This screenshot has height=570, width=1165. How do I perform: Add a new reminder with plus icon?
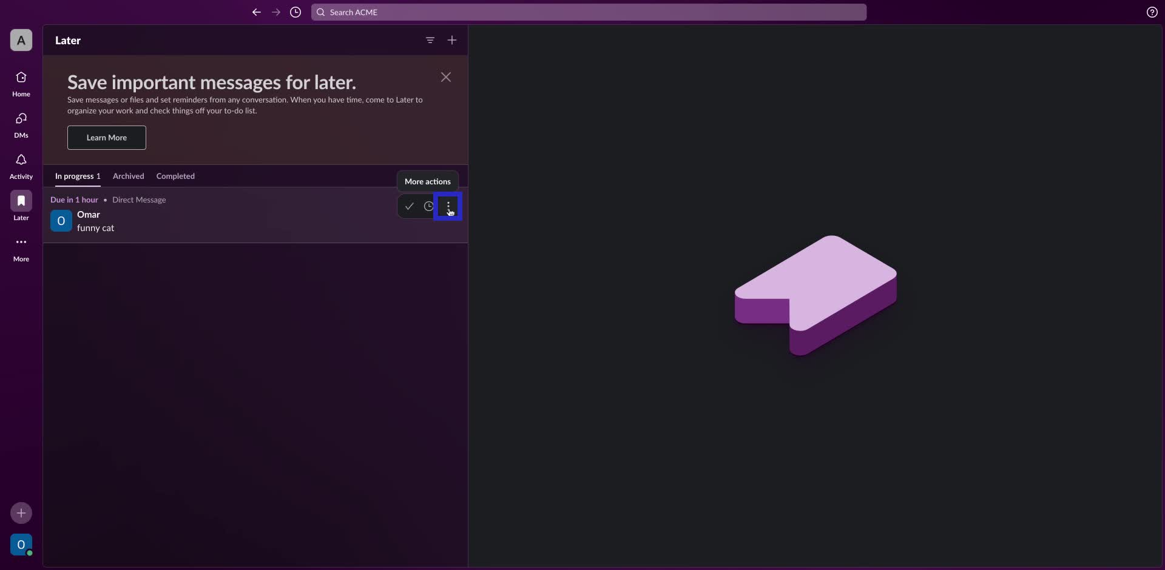[x=452, y=41]
